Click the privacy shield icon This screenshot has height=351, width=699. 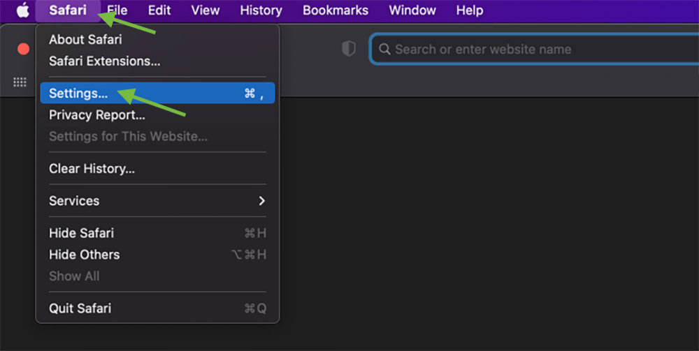tap(349, 49)
